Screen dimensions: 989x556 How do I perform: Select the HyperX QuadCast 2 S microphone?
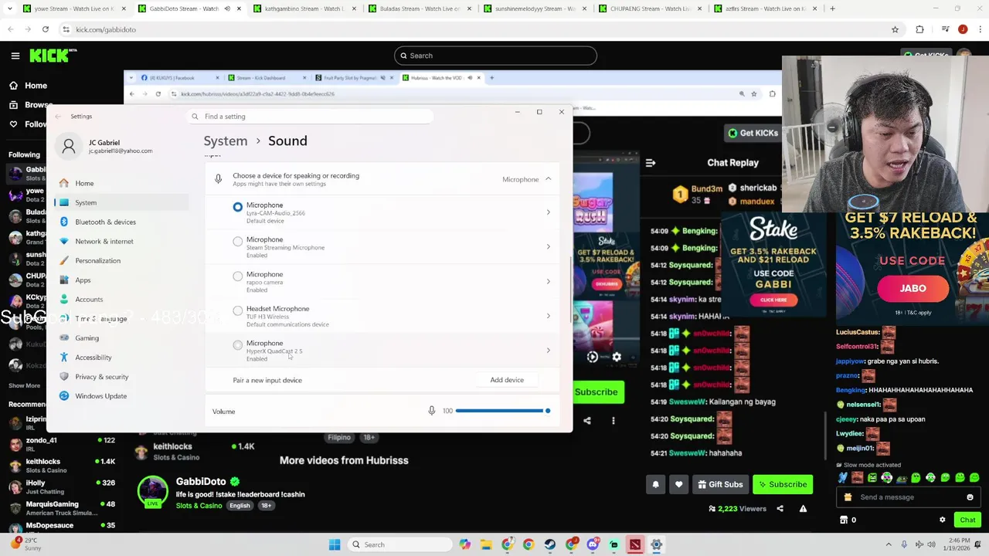click(238, 345)
